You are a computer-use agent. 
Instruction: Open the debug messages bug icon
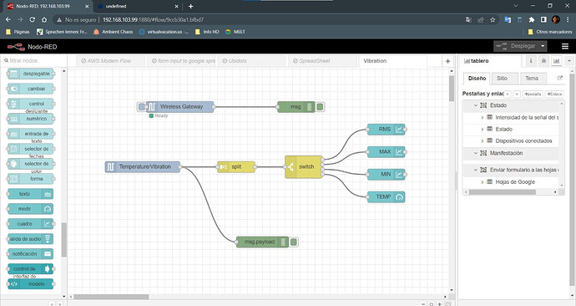[543, 61]
